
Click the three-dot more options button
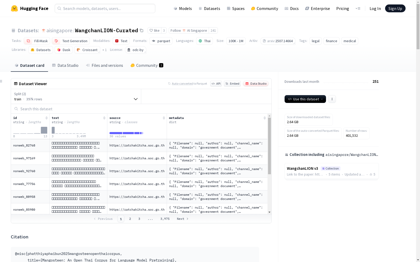pos(332,99)
